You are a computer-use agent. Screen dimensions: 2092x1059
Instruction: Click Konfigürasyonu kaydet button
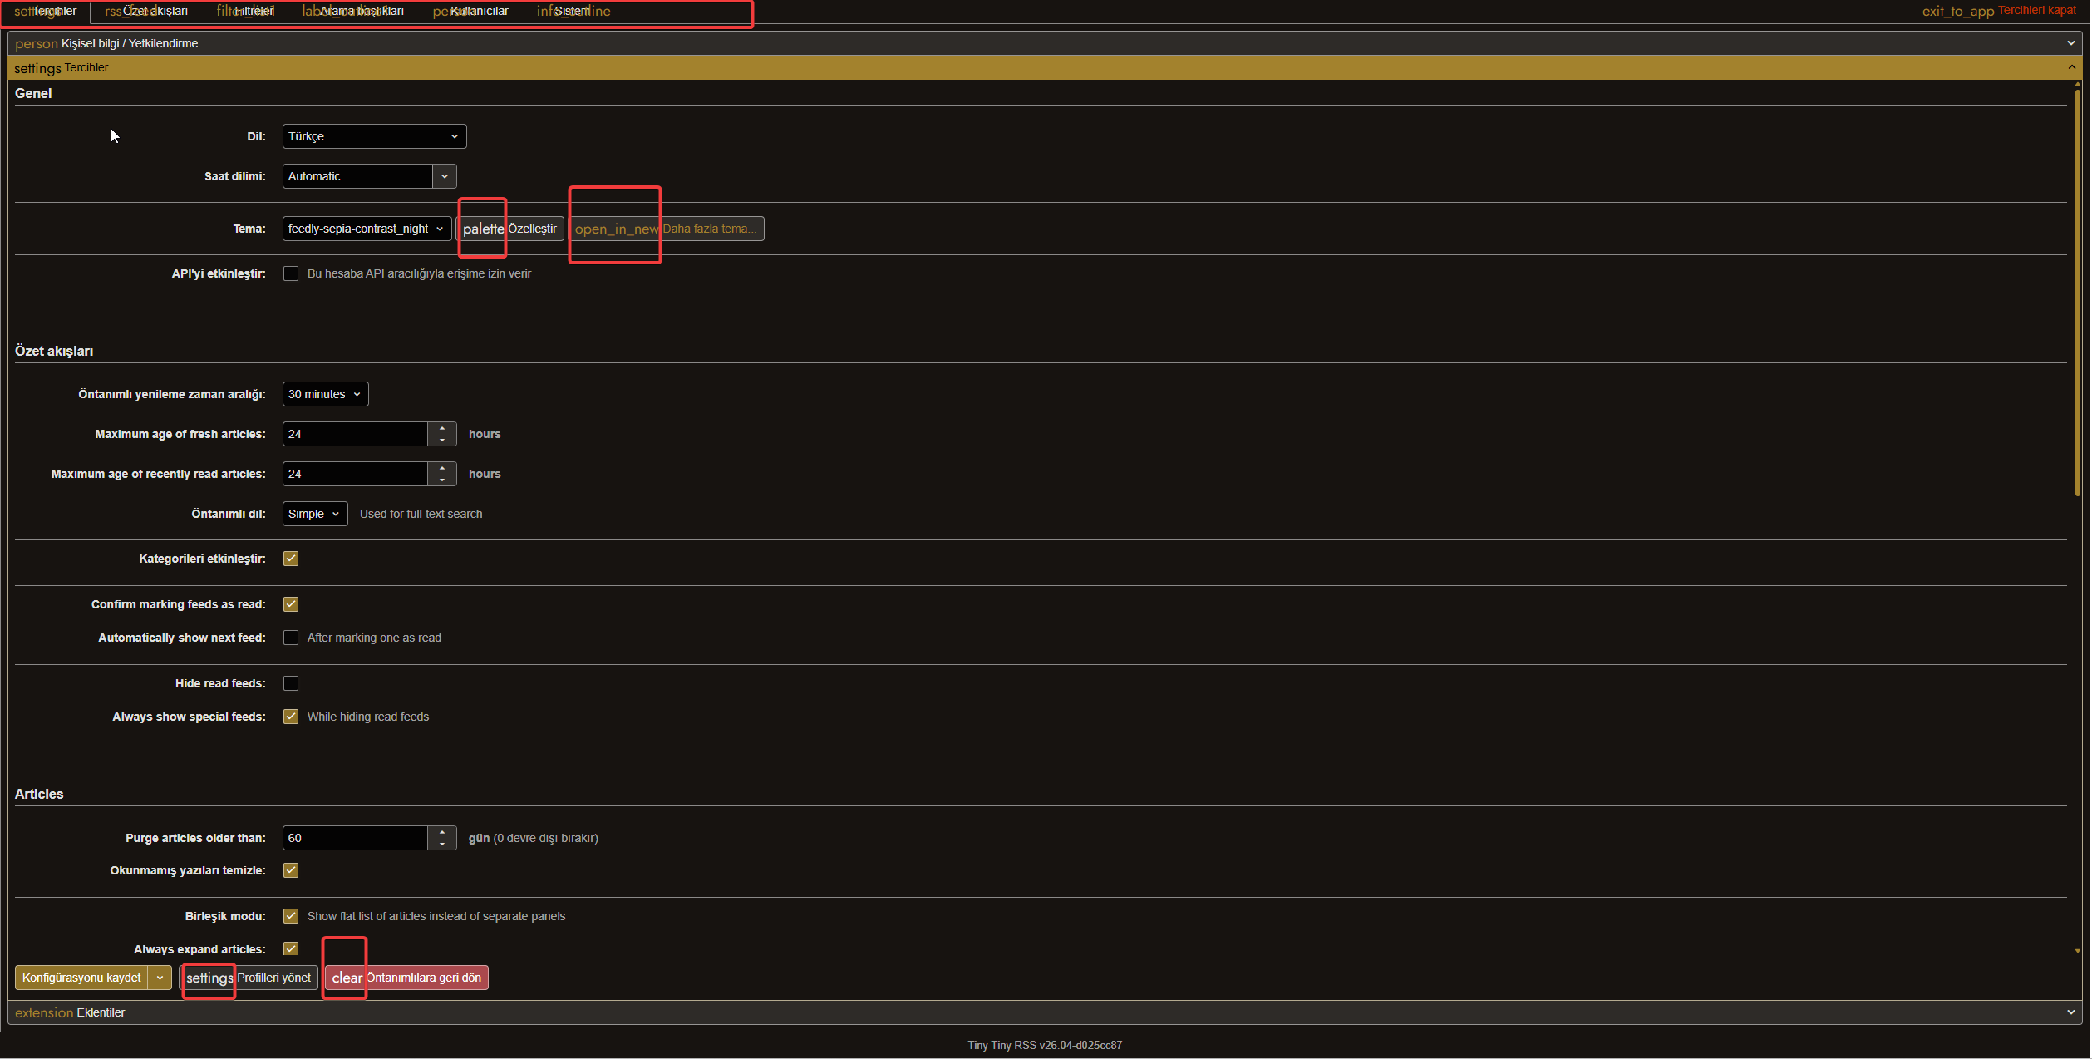(81, 978)
